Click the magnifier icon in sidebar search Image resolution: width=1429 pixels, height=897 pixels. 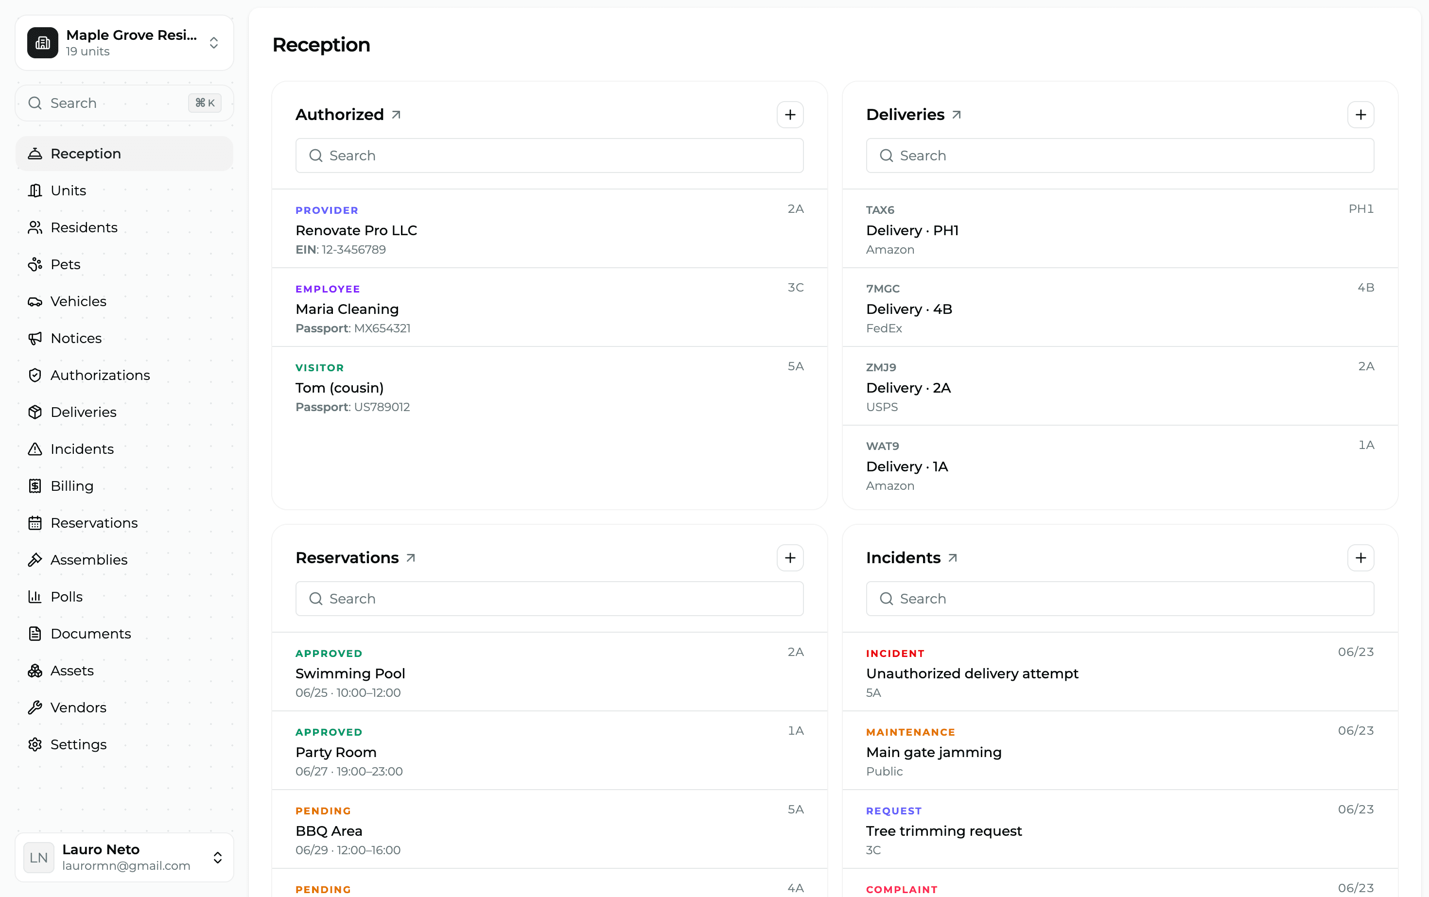[x=35, y=103]
